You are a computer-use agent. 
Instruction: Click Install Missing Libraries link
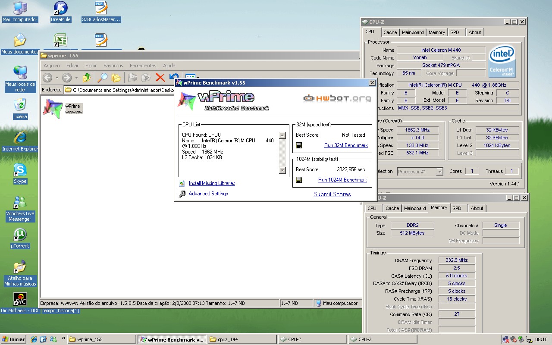pyautogui.click(x=212, y=183)
